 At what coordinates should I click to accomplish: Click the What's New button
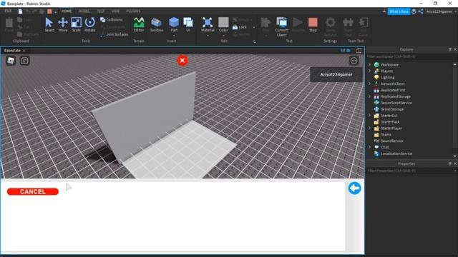tap(399, 11)
